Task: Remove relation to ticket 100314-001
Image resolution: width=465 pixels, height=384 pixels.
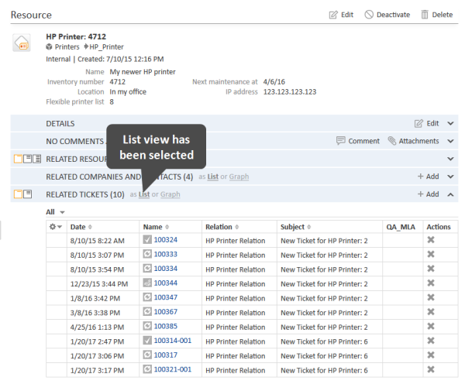Action: [431, 341]
